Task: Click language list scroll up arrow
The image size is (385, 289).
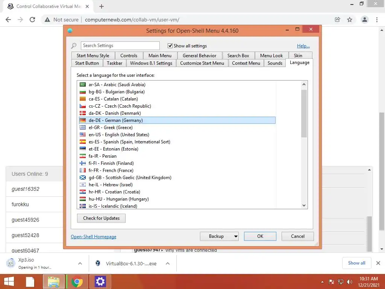Action: (304, 85)
